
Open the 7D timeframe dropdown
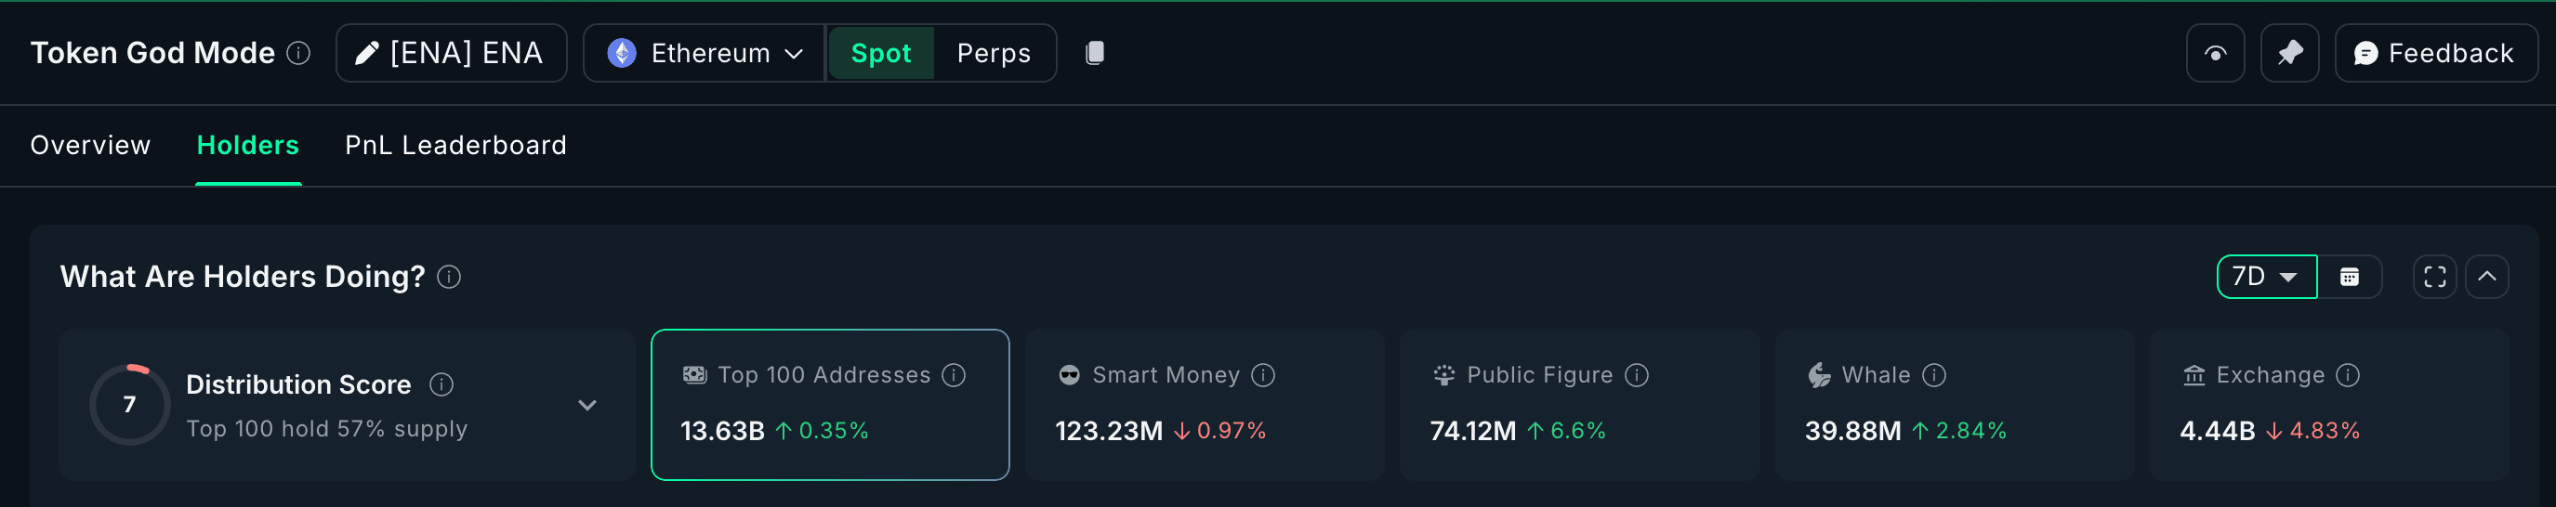pyautogui.click(x=2265, y=277)
